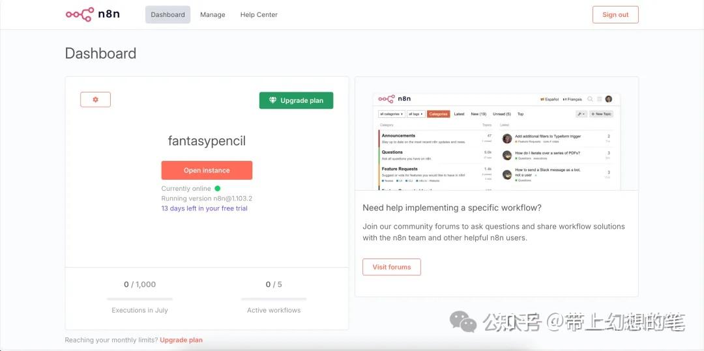Viewport: 704px width, 351px height.
Task: Click the community forum screenshot thumbnail
Action: (x=496, y=142)
